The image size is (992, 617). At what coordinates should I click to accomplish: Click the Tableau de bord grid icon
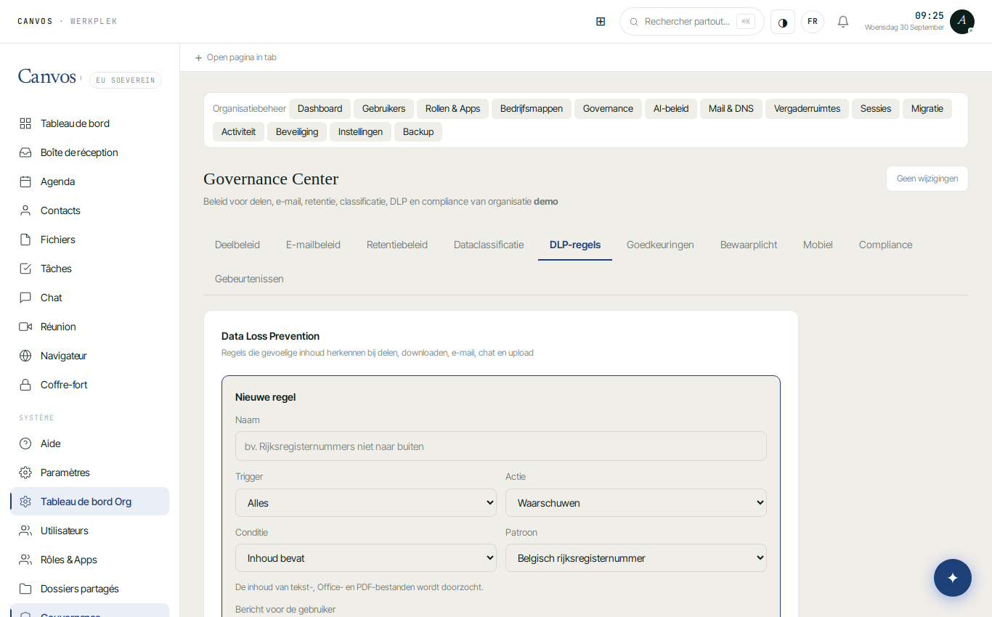tap(25, 123)
